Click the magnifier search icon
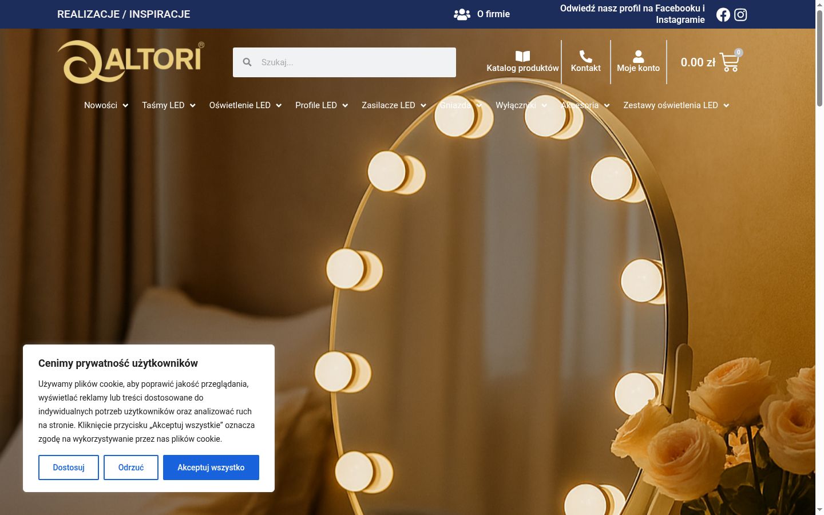The image size is (824, 515). [x=247, y=62]
